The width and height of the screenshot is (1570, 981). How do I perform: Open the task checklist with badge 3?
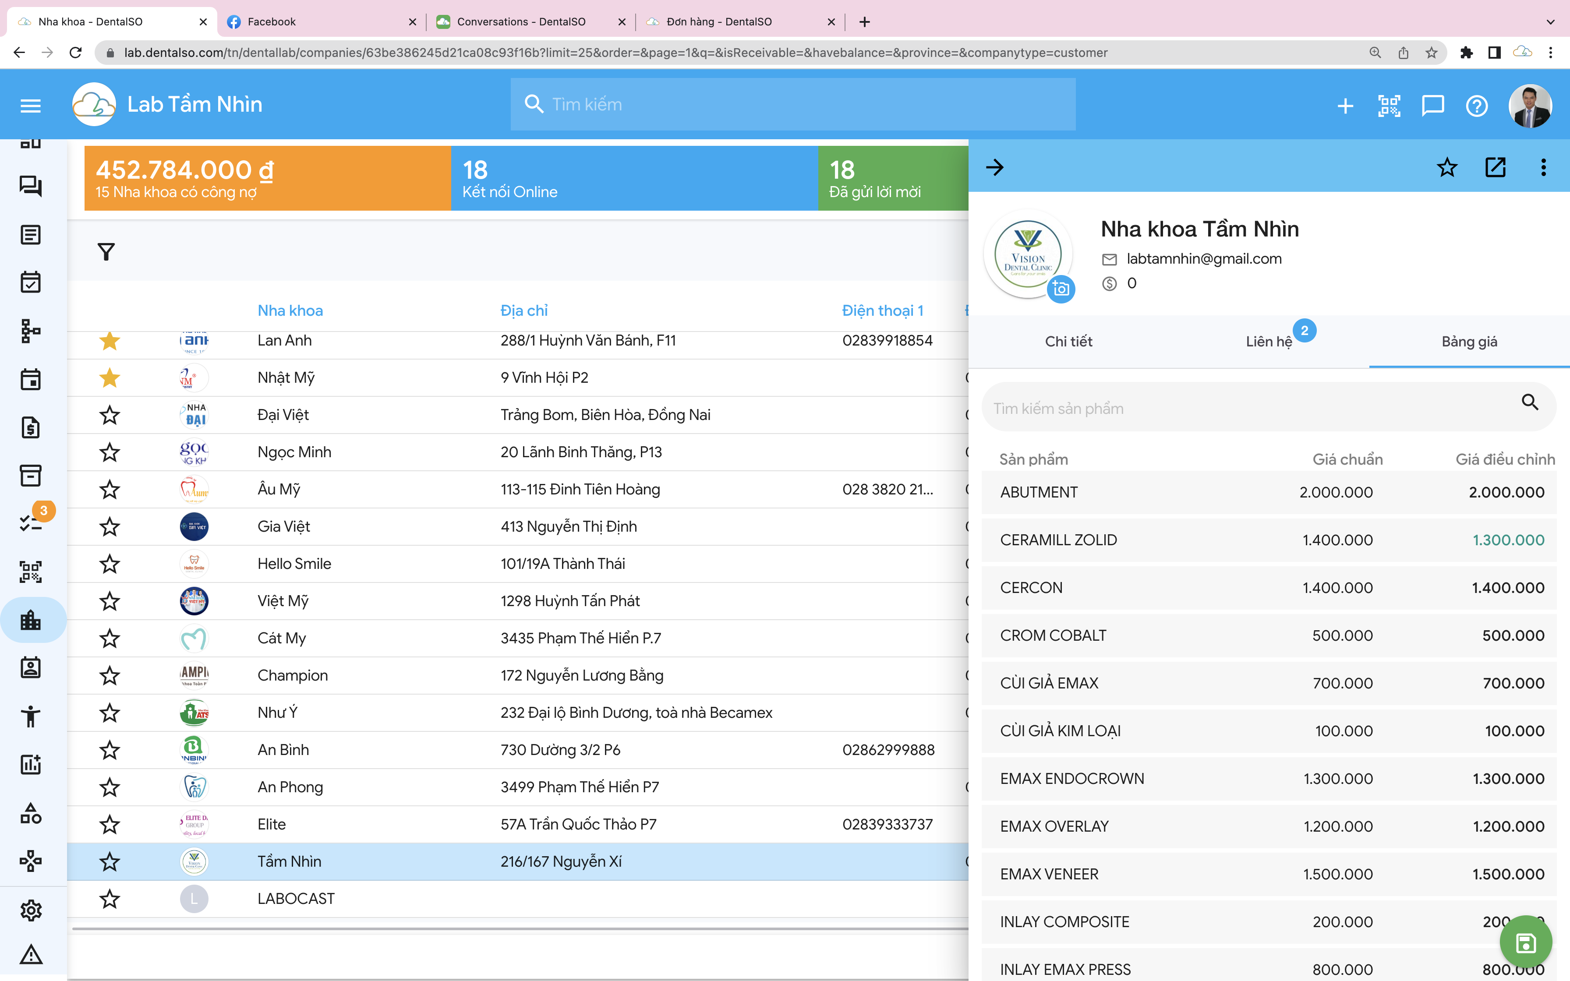31,522
